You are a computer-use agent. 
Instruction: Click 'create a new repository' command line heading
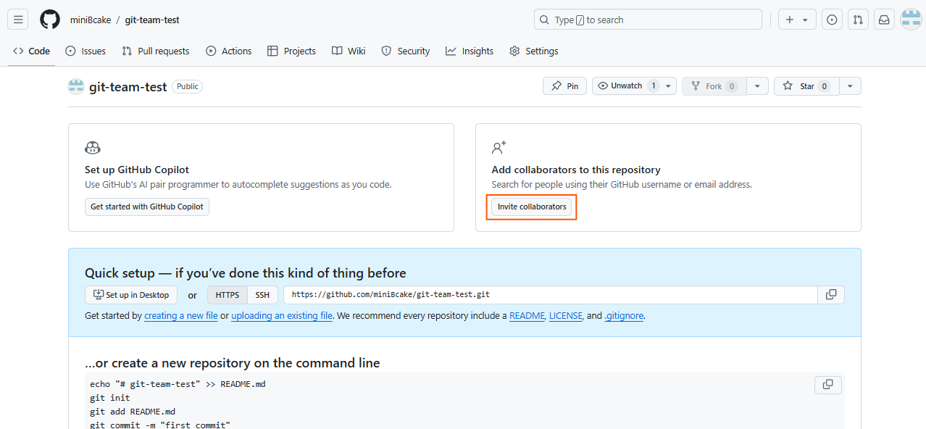(233, 363)
